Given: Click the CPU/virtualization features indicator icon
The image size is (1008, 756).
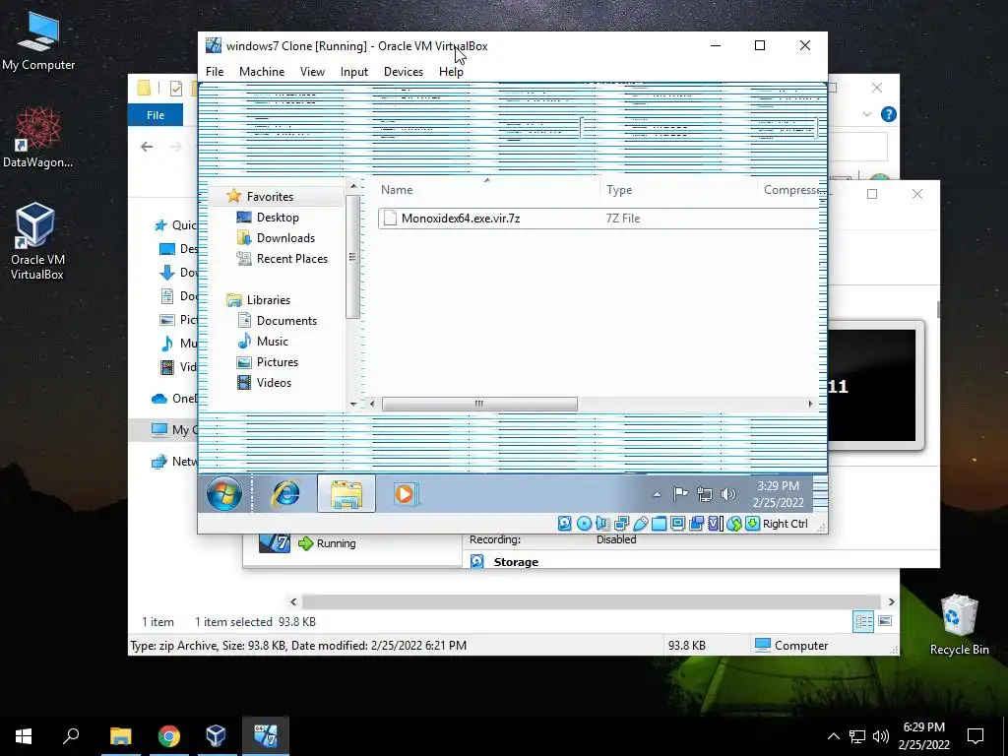Looking at the screenshot, I should pos(716,524).
